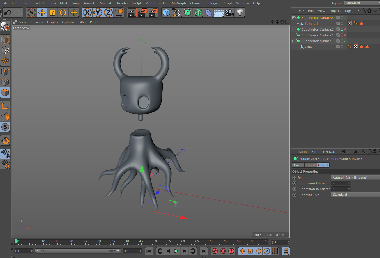Select the Move tool in the toolbar

(42, 13)
